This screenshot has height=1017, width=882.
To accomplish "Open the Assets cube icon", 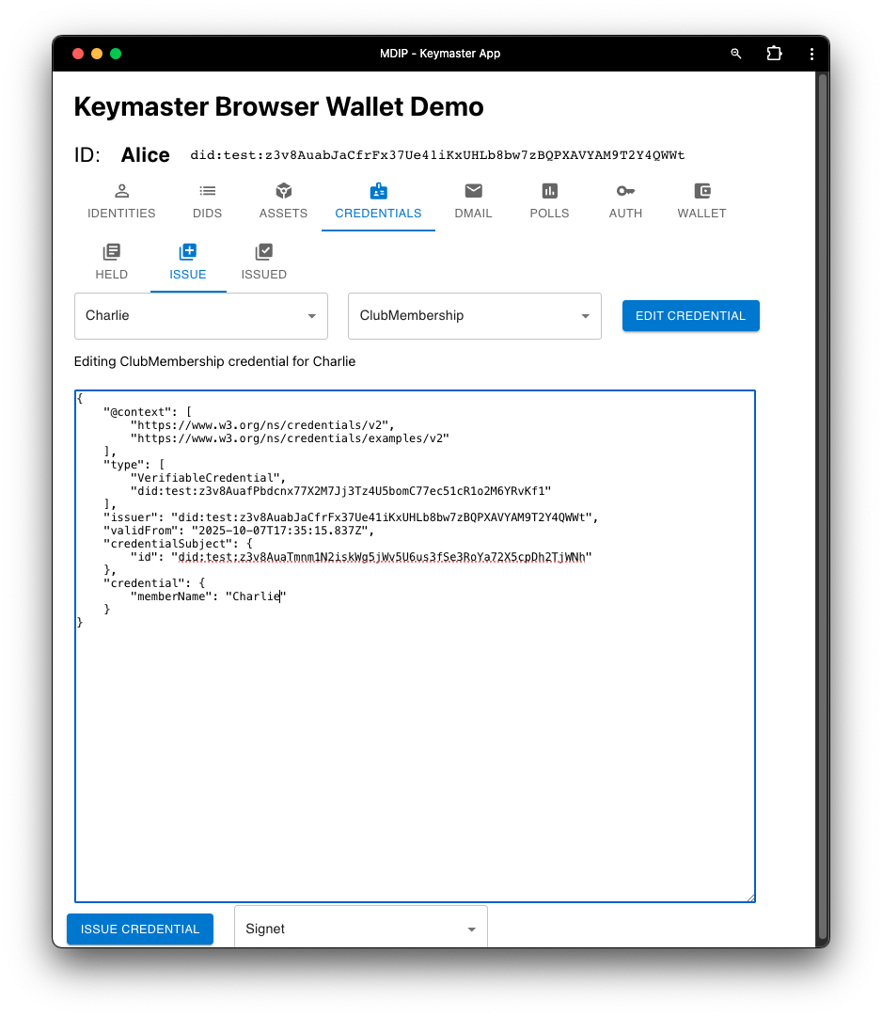I will click(283, 191).
